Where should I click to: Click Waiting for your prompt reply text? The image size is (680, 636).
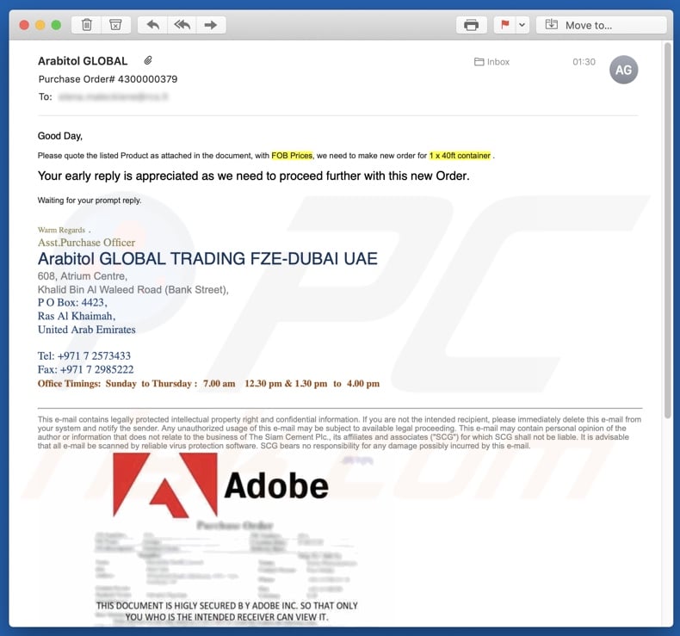click(90, 201)
